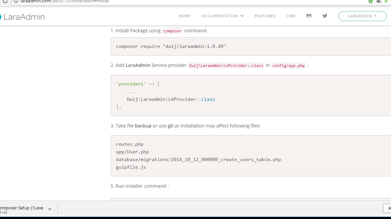Click the site info icon in address bar
Image resolution: width=391 pixels, height=219 pixels.
16,1
